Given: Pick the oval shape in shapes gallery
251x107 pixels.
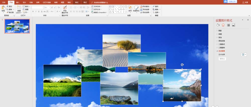Looking at the screenshot, I should coord(123,7).
